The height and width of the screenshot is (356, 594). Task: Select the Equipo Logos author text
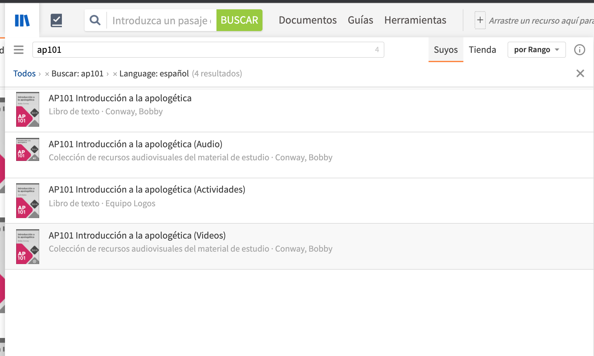pyautogui.click(x=130, y=203)
